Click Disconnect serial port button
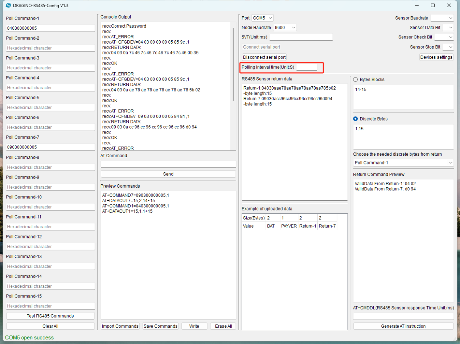The height and width of the screenshot is (344, 460). click(264, 57)
